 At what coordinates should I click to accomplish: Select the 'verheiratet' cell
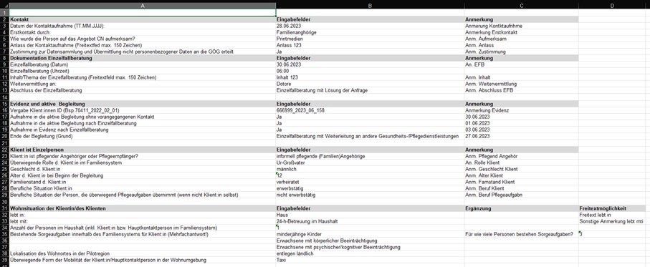pos(370,182)
